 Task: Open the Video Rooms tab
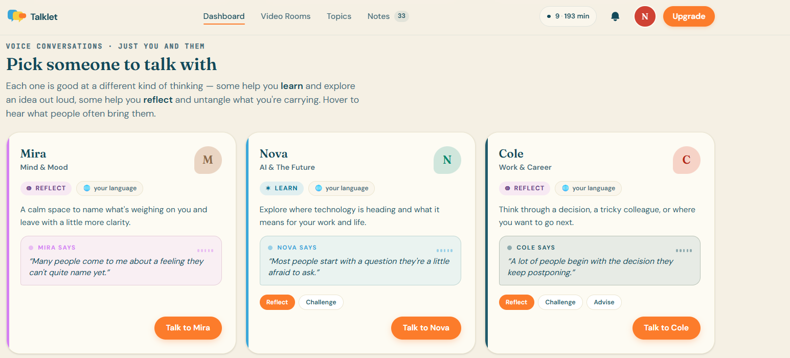point(286,16)
